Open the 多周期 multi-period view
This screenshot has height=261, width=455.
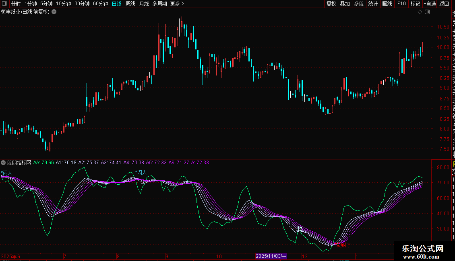tap(159, 4)
